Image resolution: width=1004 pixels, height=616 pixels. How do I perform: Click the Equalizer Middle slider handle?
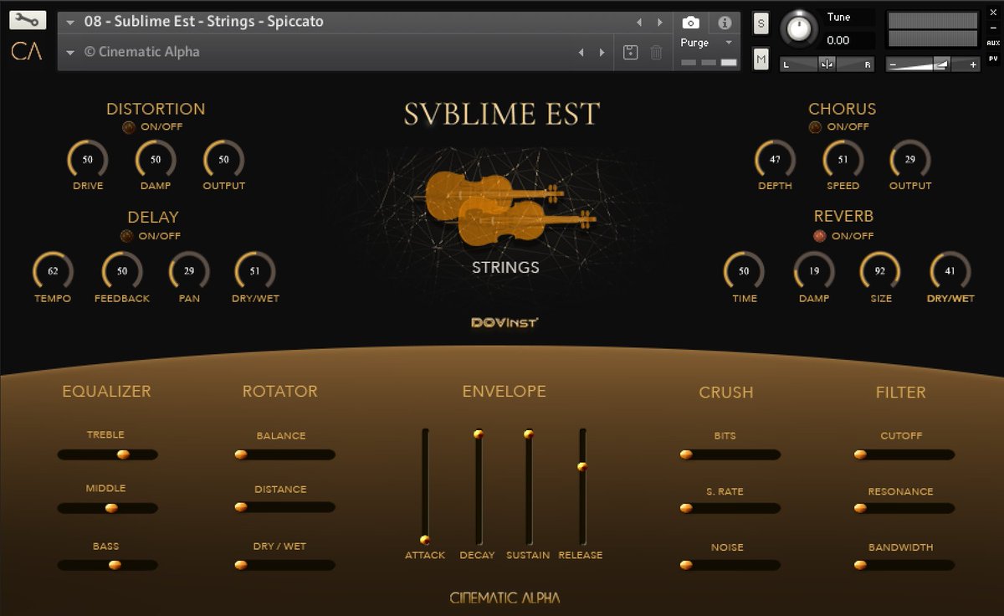(x=111, y=508)
